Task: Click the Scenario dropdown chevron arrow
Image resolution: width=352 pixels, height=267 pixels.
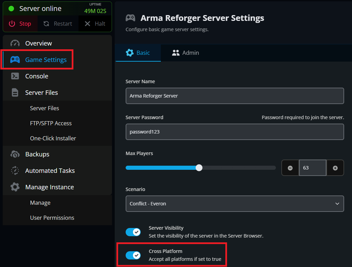Action: click(337, 204)
